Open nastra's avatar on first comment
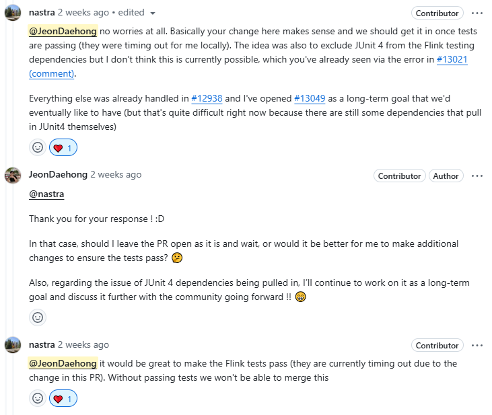Image resolution: width=492 pixels, height=415 pixels. coord(13,13)
